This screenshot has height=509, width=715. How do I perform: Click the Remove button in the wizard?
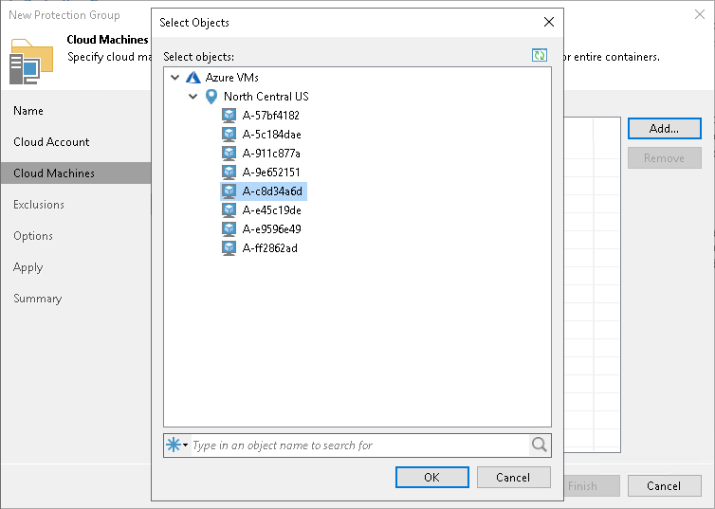click(x=664, y=158)
